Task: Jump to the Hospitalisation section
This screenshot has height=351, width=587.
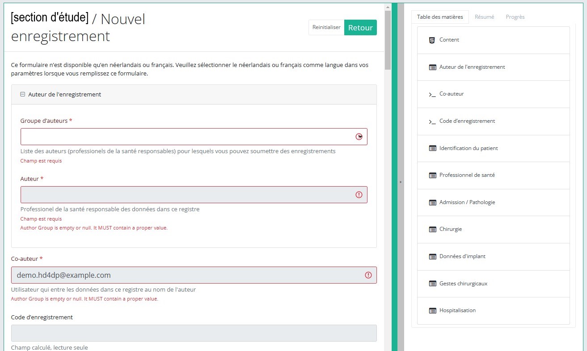Action: click(457, 310)
